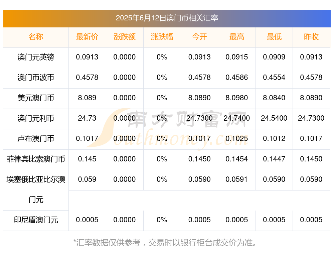Click the row name 印尼盾澳门元

(36, 220)
